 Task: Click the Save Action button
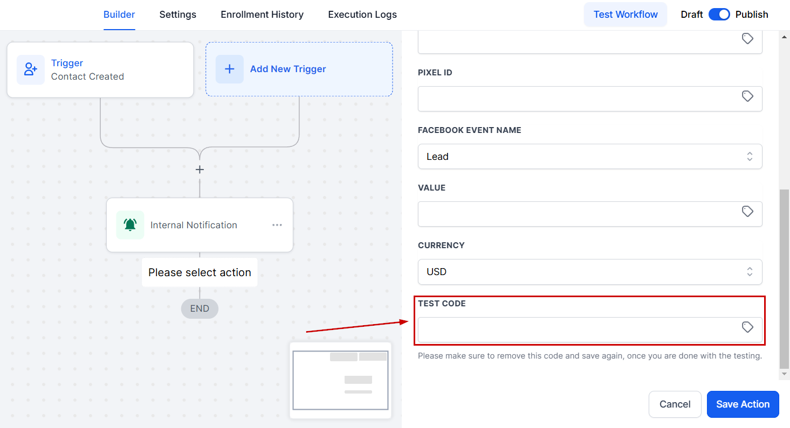tap(743, 404)
